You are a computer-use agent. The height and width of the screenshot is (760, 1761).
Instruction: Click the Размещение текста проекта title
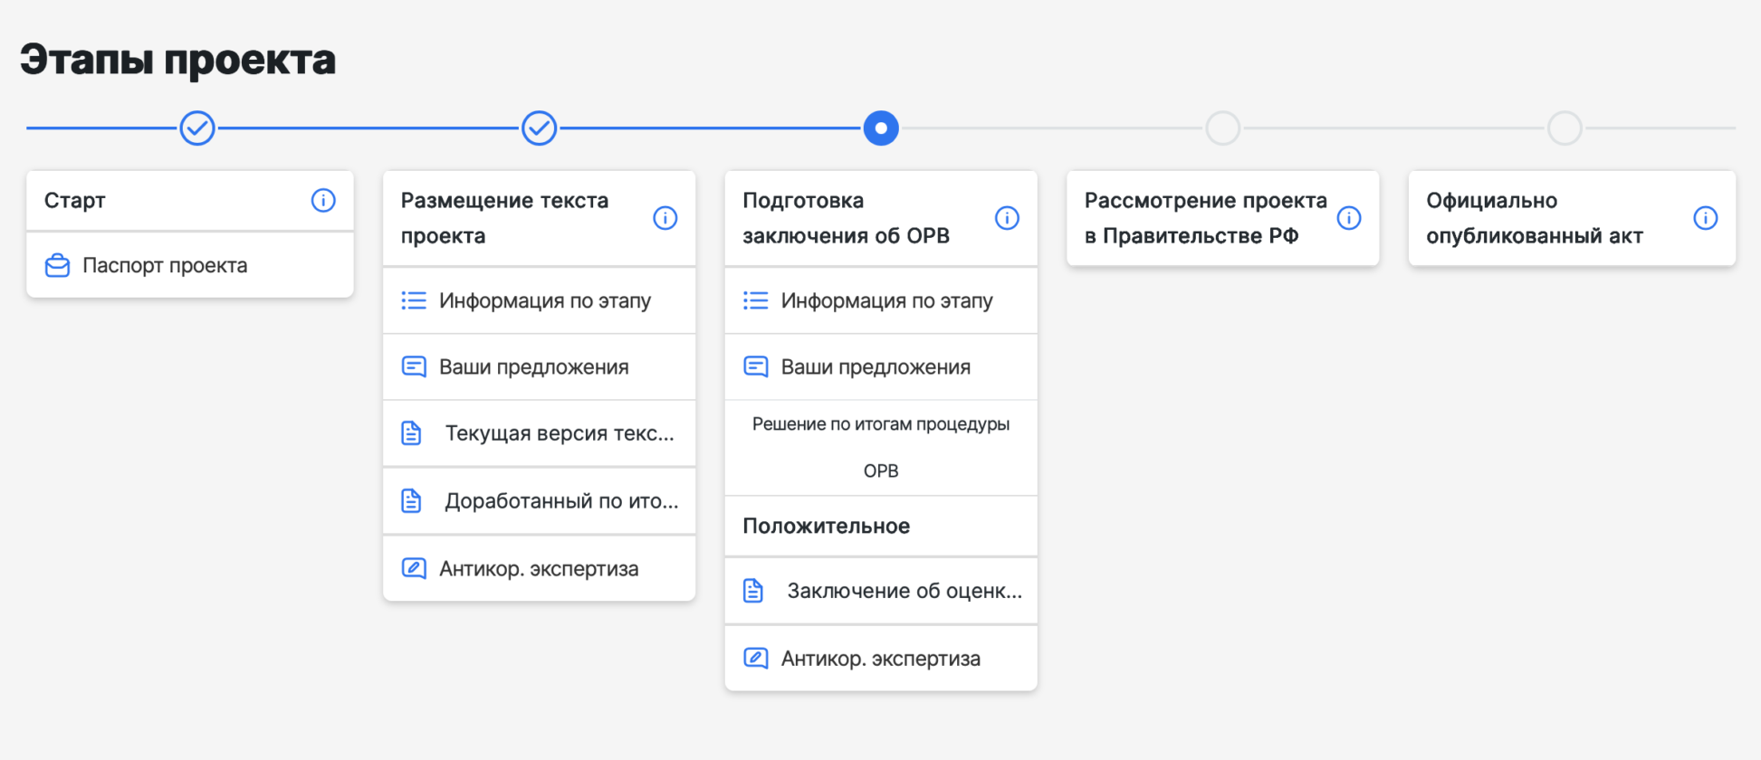504,218
